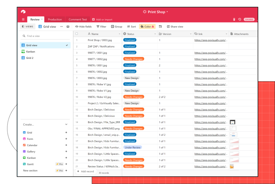Select the checkbox for row 5
Viewport: 275px width, 184px height.
77,65
